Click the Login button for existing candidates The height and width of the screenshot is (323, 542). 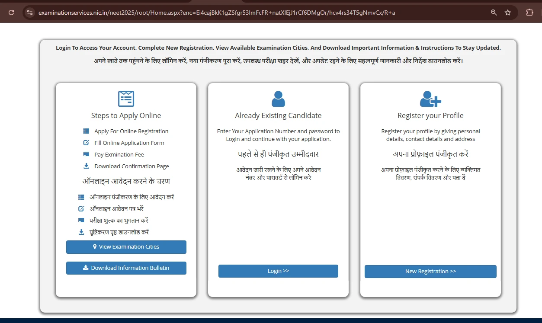coord(278,271)
